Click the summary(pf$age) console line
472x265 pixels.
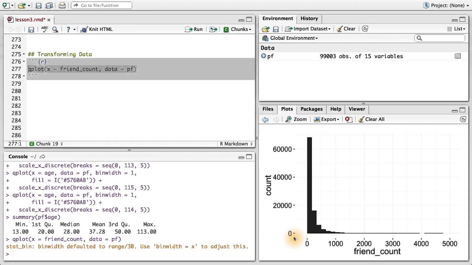pos(33,217)
